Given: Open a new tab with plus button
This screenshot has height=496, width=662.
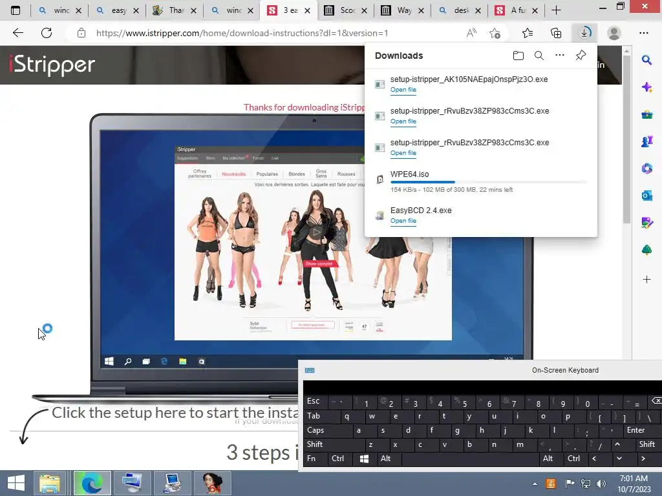Looking at the screenshot, I should 556,10.
